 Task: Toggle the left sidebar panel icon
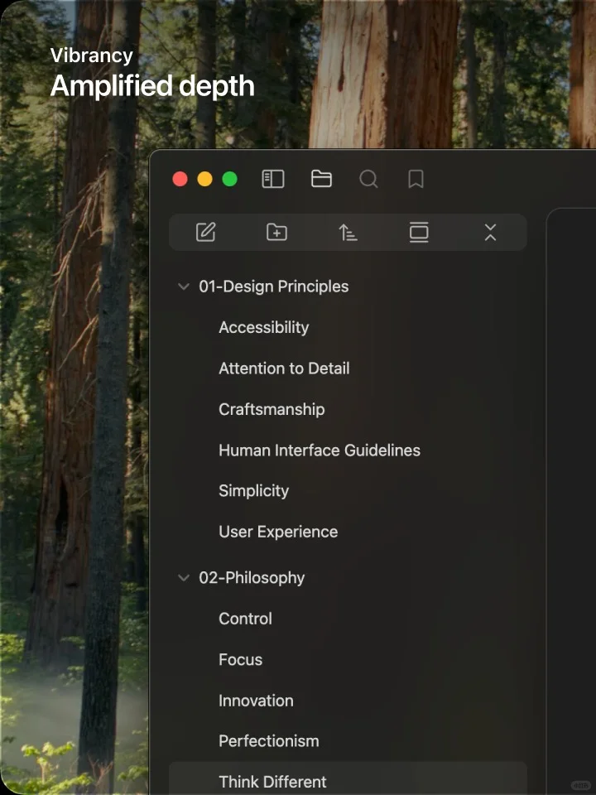[272, 179]
